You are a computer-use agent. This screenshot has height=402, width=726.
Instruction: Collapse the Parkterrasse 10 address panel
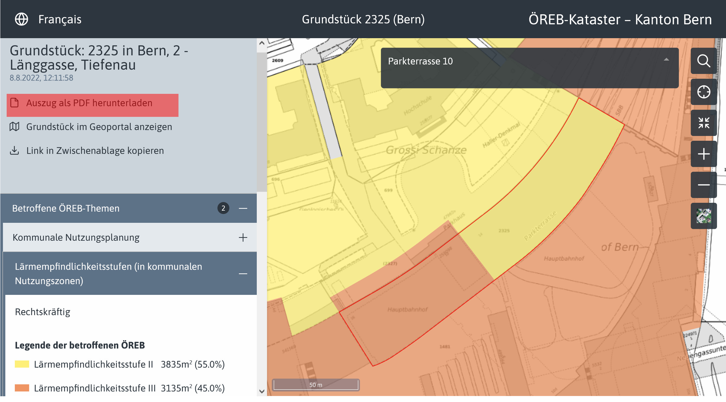[666, 60]
